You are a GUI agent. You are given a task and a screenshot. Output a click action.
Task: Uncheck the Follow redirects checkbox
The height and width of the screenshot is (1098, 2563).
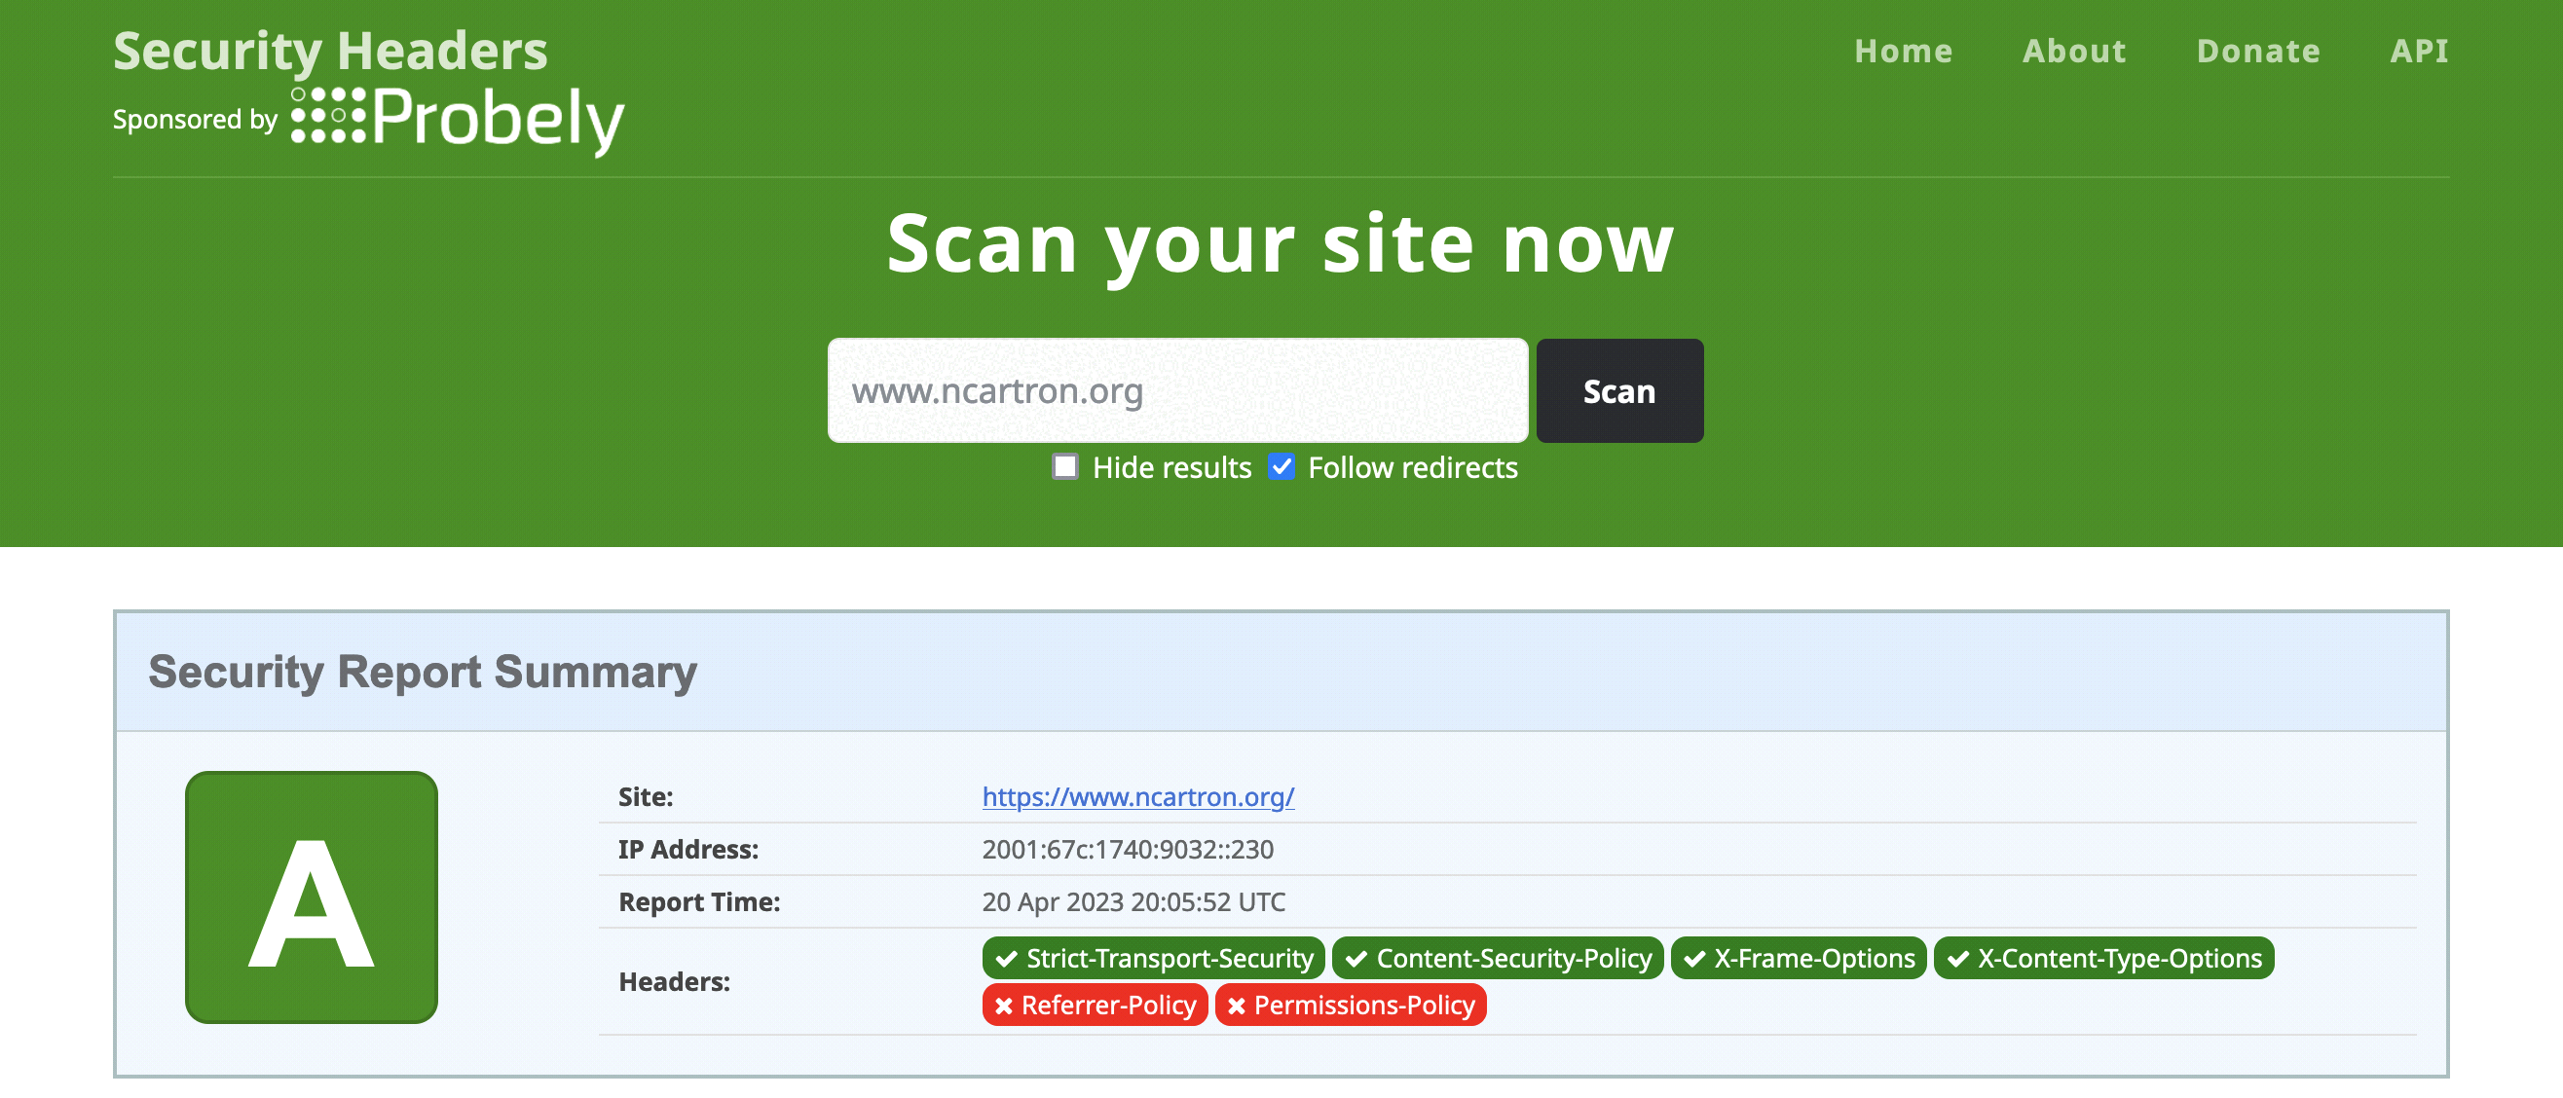[1281, 466]
